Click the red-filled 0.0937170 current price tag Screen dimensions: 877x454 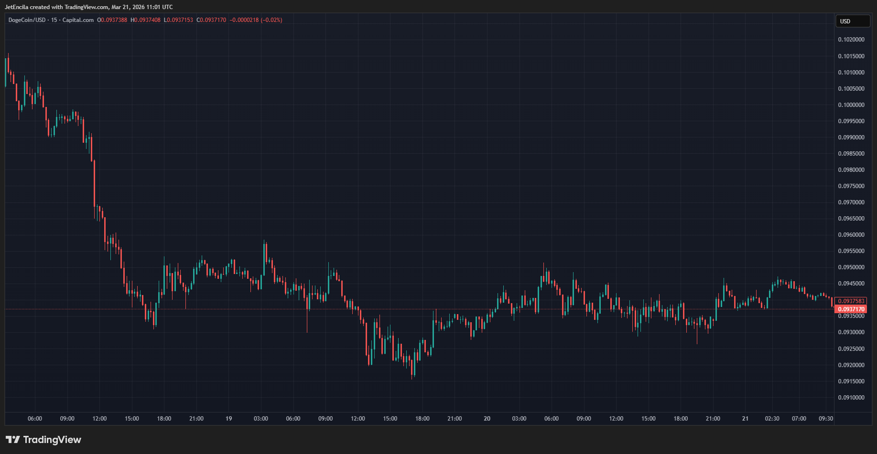[x=851, y=309]
